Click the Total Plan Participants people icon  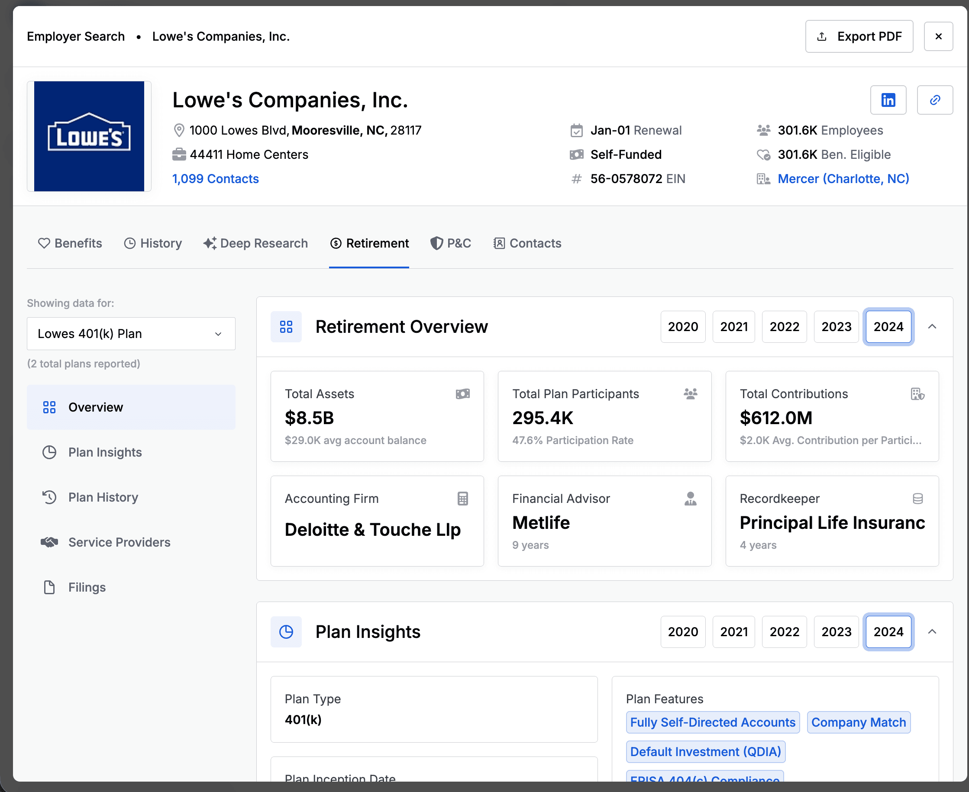point(690,394)
